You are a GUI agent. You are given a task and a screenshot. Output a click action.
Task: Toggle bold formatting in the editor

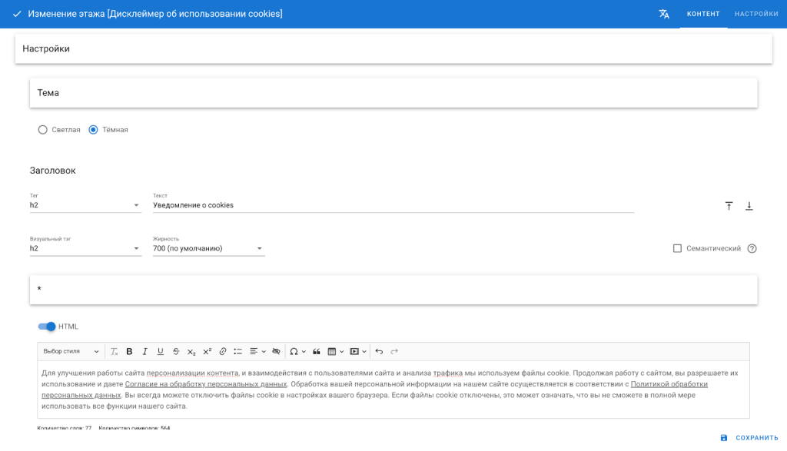point(129,352)
